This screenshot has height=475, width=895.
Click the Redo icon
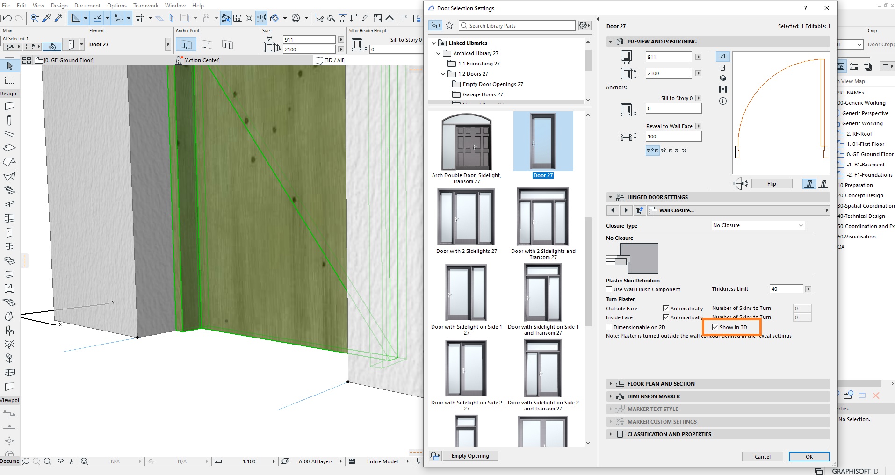tap(19, 18)
